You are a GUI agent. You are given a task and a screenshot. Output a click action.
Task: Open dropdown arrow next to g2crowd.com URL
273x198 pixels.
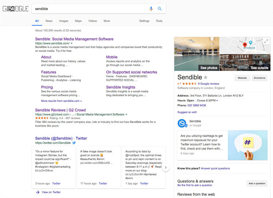click(126, 114)
